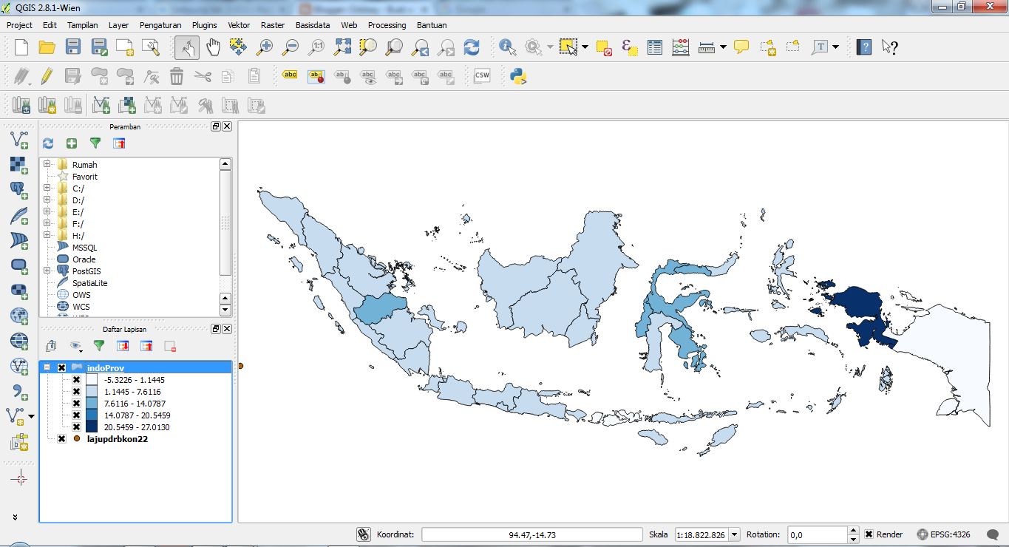Open the Identify Features tool
1009x547 pixels.
tap(507, 48)
